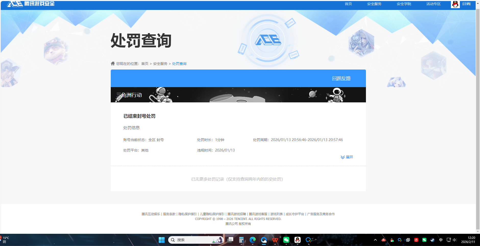
Task: Open QQ from the taskbar
Action: 298,240
